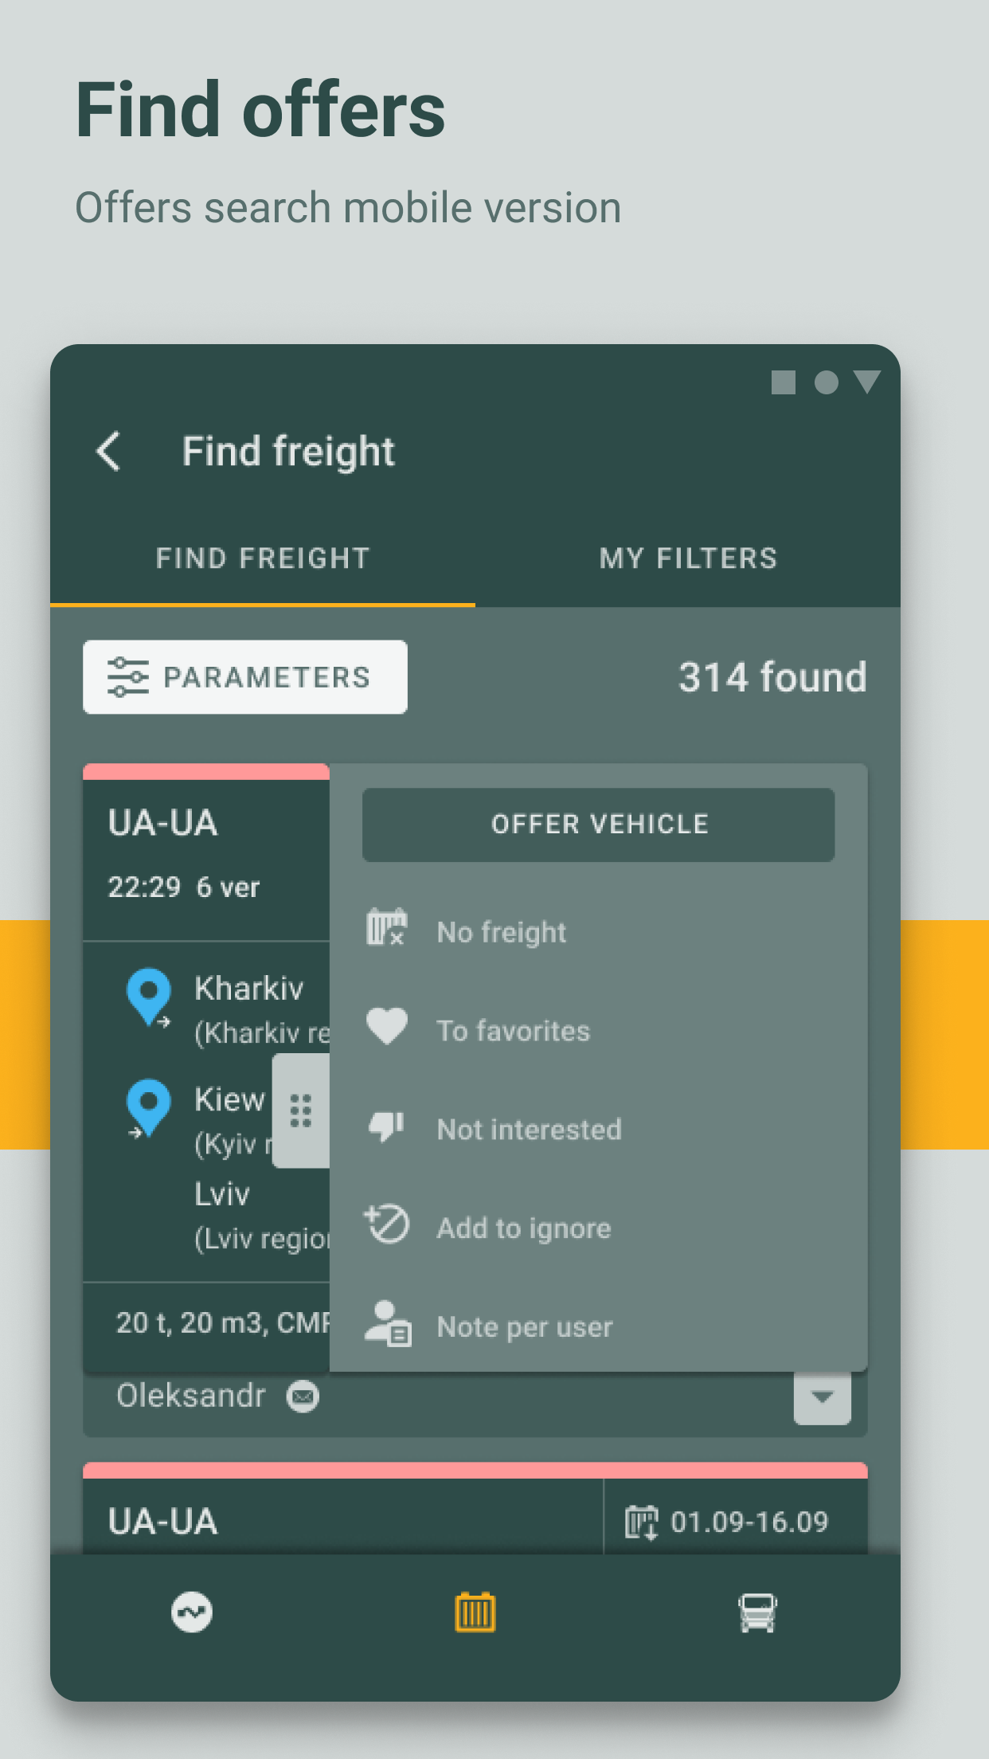
Task: Tap the six-dot swipe handle
Action: 300,1111
